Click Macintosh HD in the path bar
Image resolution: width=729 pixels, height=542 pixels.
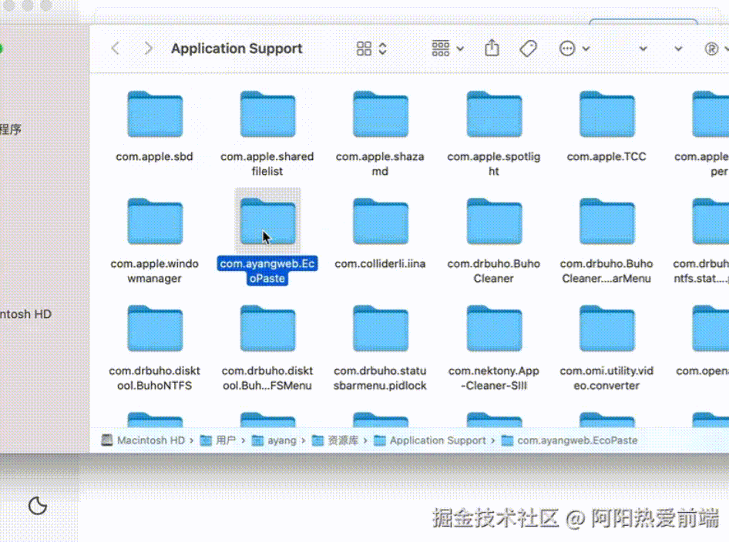[143, 440]
